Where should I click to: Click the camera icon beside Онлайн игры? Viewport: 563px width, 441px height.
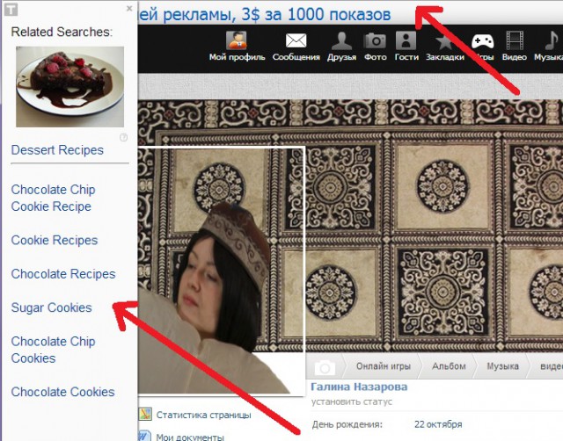tap(325, 367)
